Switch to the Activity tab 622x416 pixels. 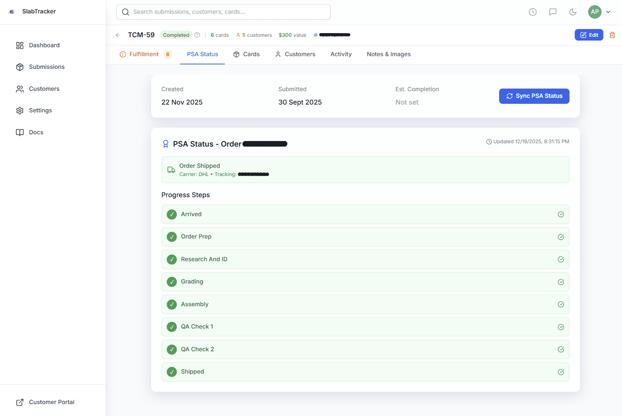tap(341, 54)
